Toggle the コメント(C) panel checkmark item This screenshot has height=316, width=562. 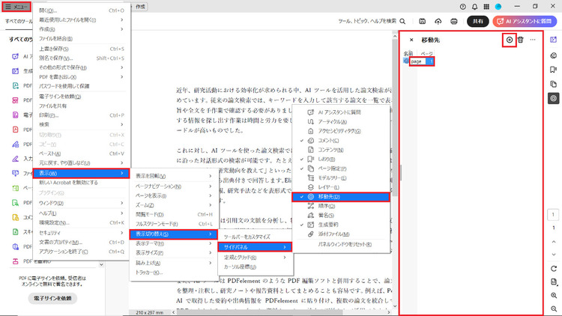tap(341, 141)
